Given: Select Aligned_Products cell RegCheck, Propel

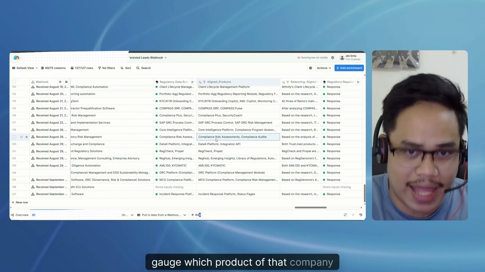Looking at the screenshot, I should tap(238, 151).
